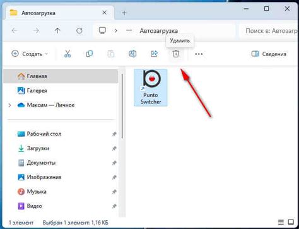The image size is (299, 229).
Task: Refresh the Автозагрузка folder
Action: point(79,31)
